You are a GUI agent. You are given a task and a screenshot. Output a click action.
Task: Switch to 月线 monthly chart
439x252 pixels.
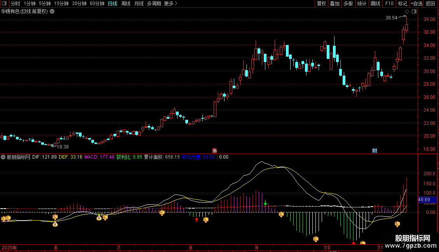(x=139, y=3)
